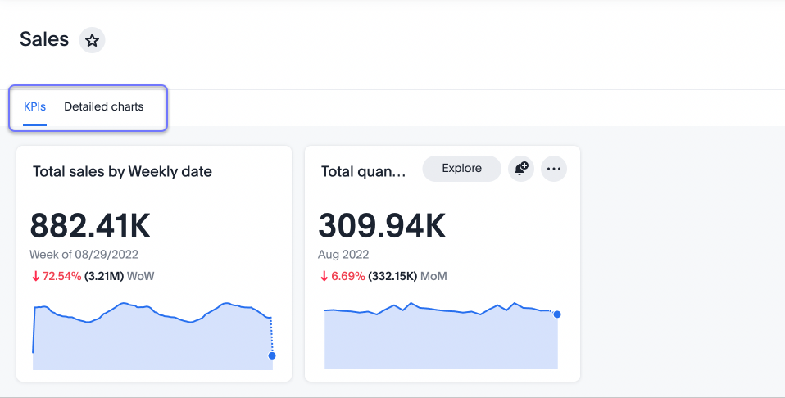Click the red down arrow beside 6.69%
Image resolution: width=785 pixels, height=398 pixels.
(324, 277)
